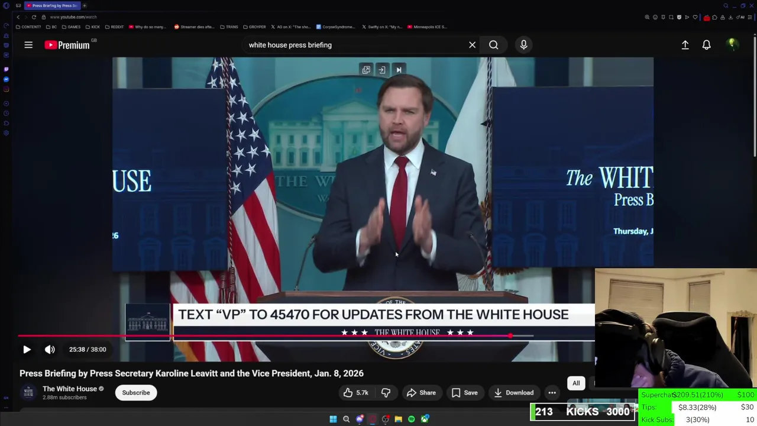Open the 'Minneapolis ICE S...' bookmark
Screen dimensions: 757x426
426,27
